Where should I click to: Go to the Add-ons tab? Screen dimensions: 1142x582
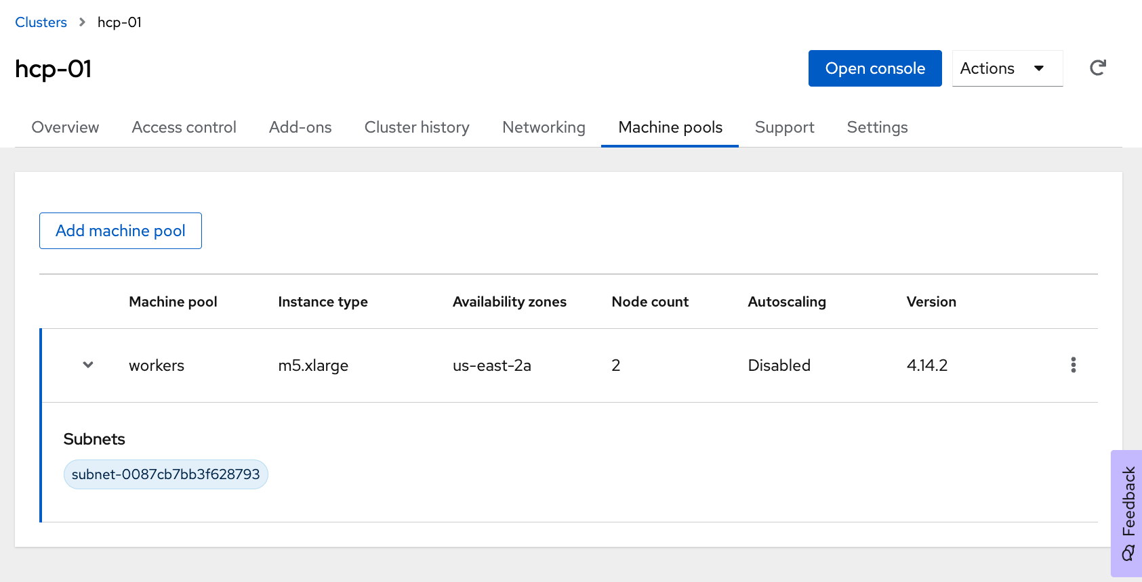pos(300,127)
